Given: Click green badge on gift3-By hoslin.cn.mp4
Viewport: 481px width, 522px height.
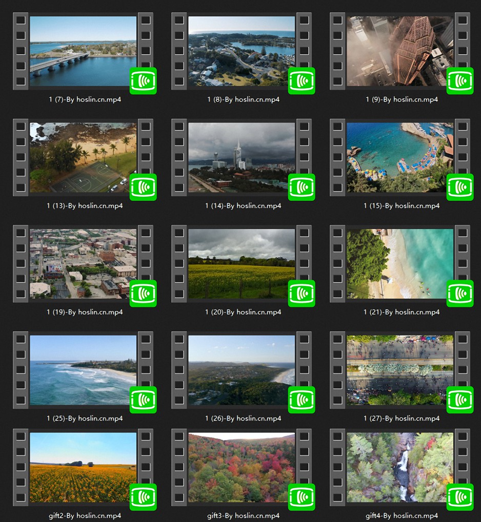Looking at the screenshot, I should [x=302, y=497].
